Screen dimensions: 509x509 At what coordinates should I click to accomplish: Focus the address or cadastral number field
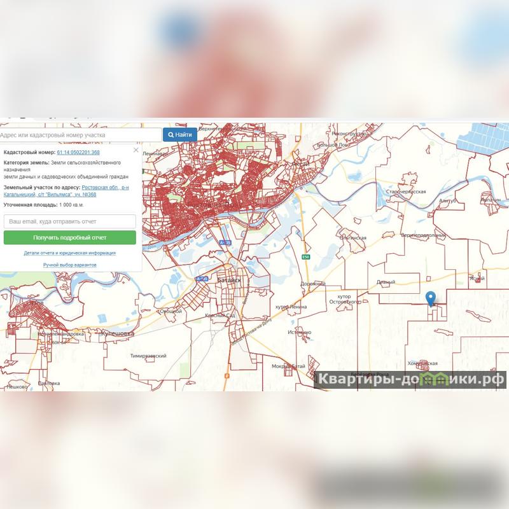(81, 135)
